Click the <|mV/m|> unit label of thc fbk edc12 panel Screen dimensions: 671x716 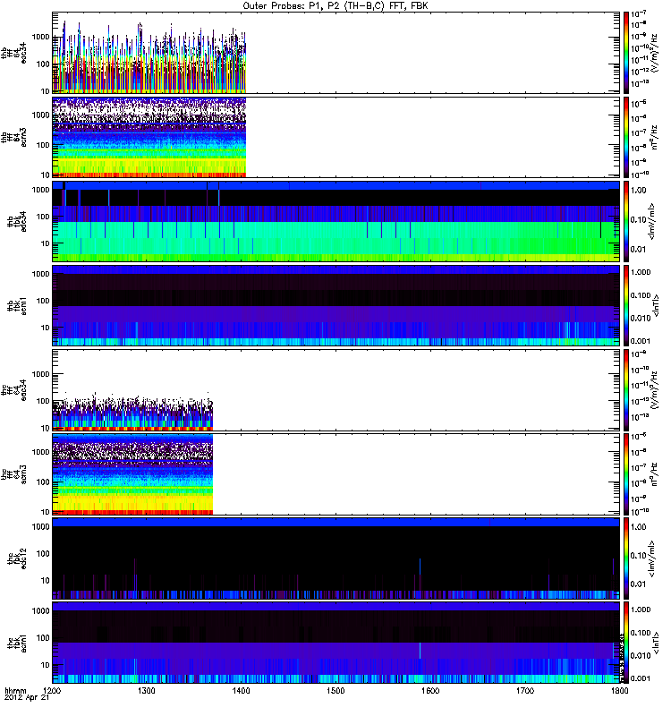(x=652, y=558)
